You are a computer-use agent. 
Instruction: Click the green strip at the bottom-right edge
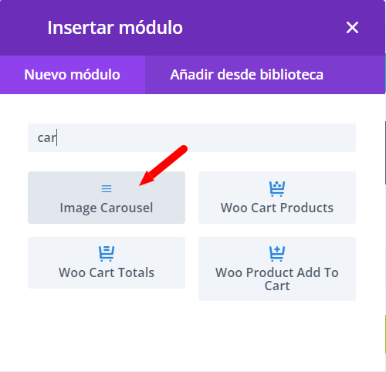pos(385,334)
